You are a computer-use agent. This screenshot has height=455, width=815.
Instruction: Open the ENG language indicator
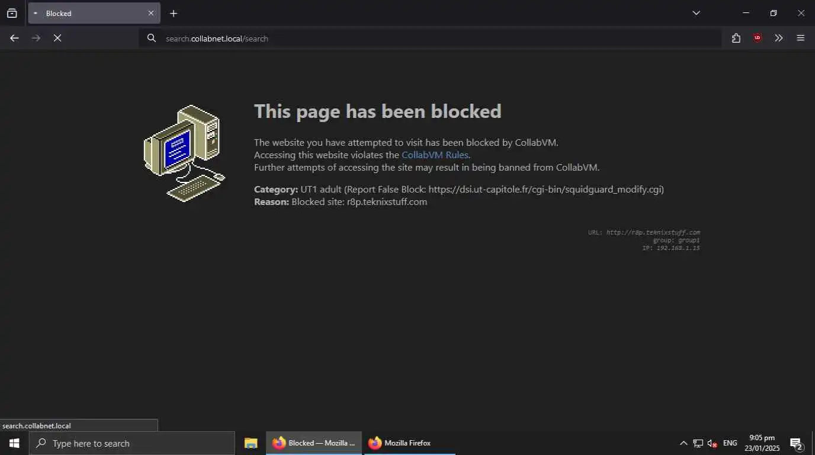tap(730, 443)
